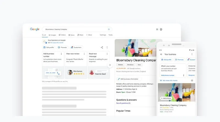Switch to News search tab
The width and height of the screenshot is (220, 122).
(71, 35)
